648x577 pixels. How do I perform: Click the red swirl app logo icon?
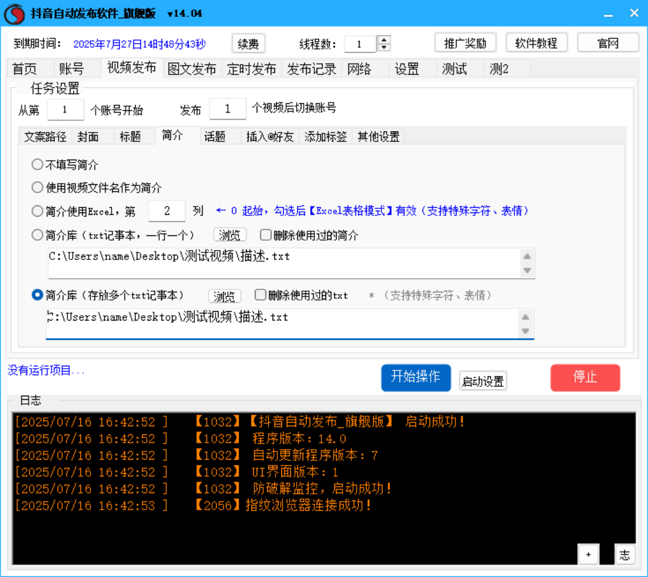pos(14,14)
